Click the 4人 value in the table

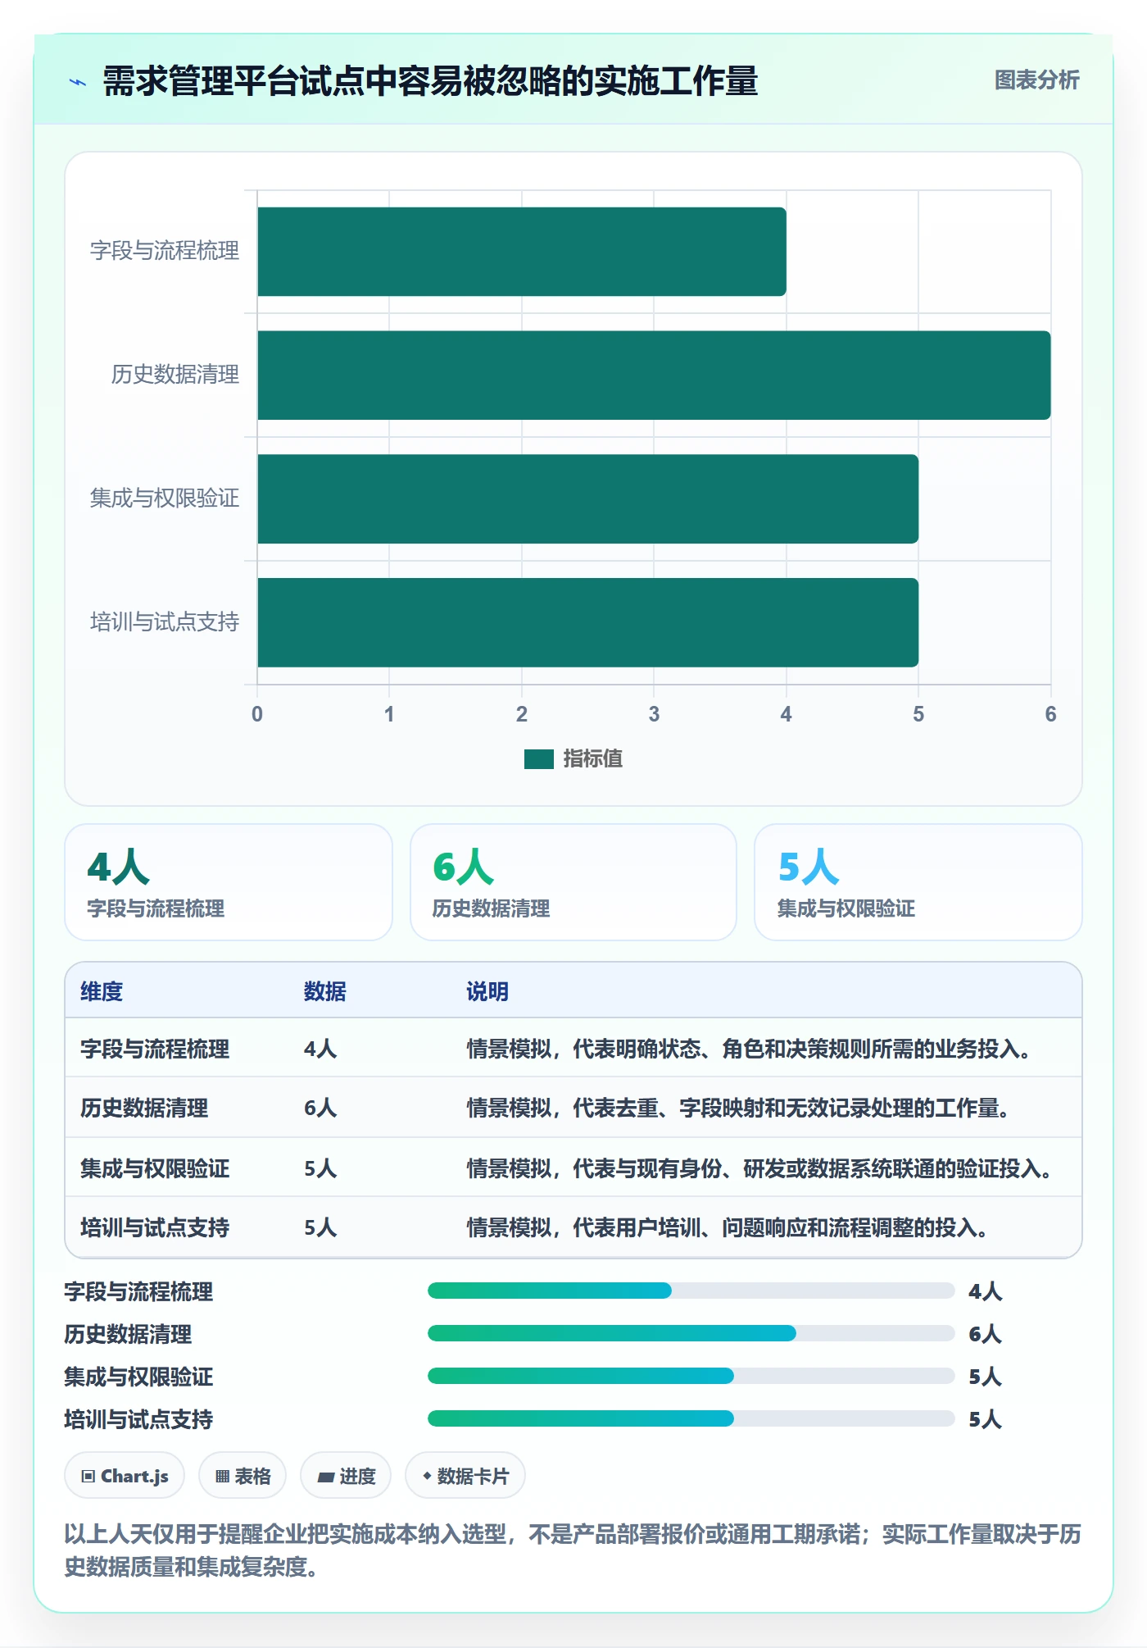320,1049
